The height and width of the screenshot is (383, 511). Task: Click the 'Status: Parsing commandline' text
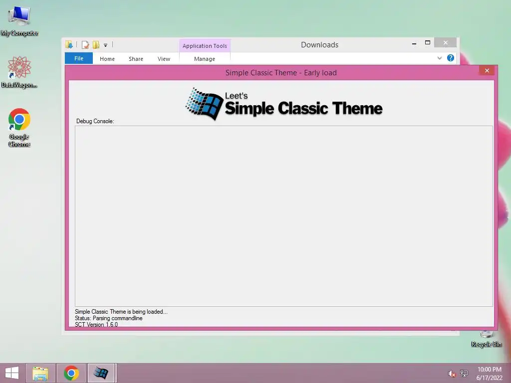(x=108, y=318)
